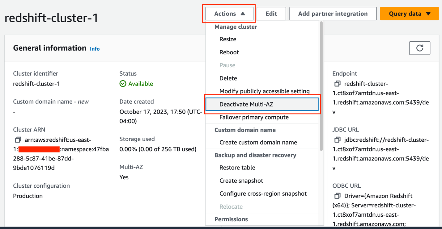This screenshot has width=442, height=229.
Task: Click the Edit button
Action: (271, 14)
